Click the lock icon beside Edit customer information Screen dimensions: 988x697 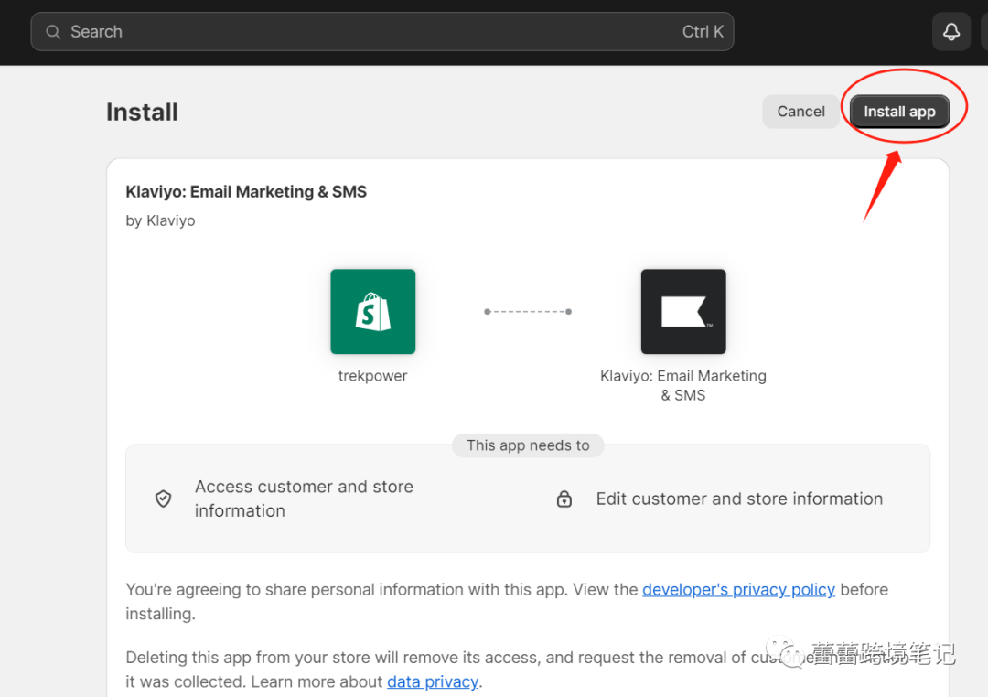(564, 499)
